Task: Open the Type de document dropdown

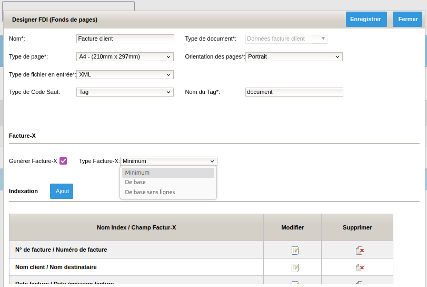Action: click(286, 39)
